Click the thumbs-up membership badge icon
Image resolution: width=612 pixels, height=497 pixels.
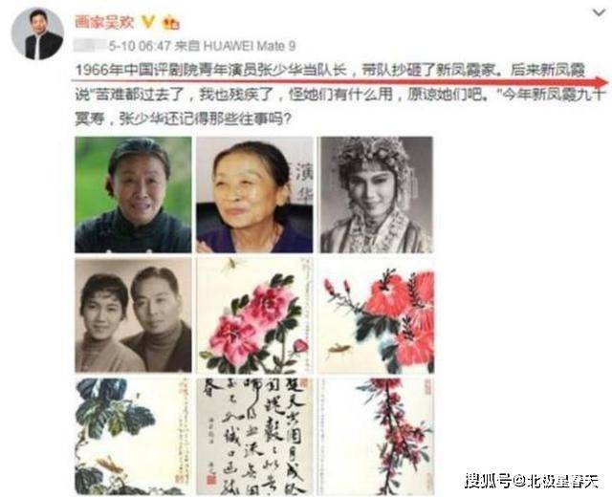(170, 22)
